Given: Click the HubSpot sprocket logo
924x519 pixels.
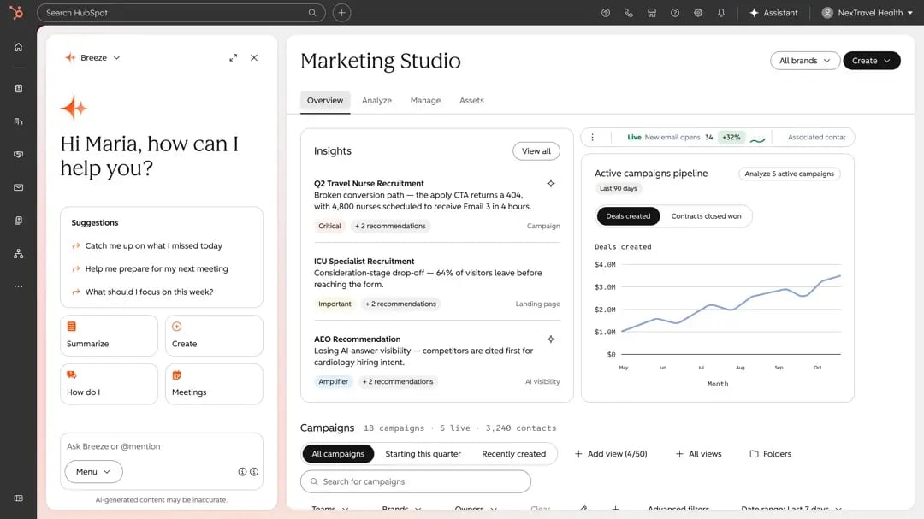Looking at the screenshot, I should (16, 12).
